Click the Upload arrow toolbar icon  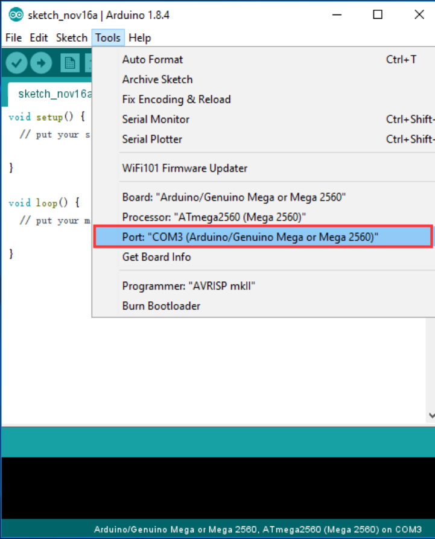(41, 63)
